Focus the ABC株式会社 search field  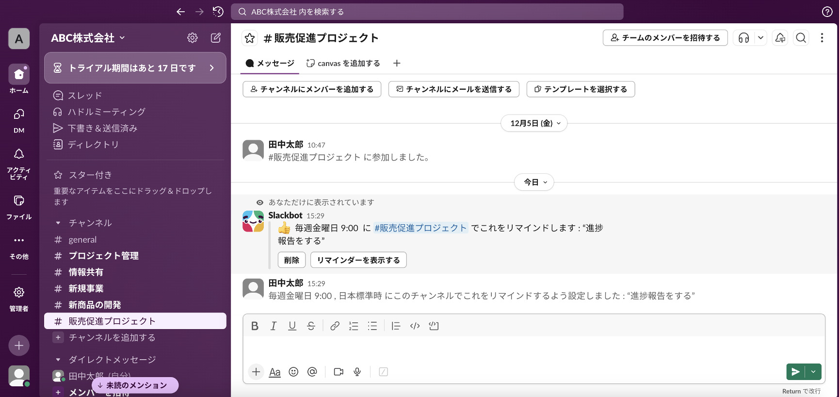(x=427, y=12)
